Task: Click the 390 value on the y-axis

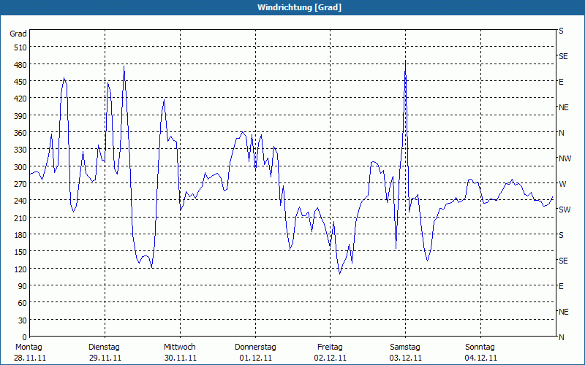Action: 20,116
